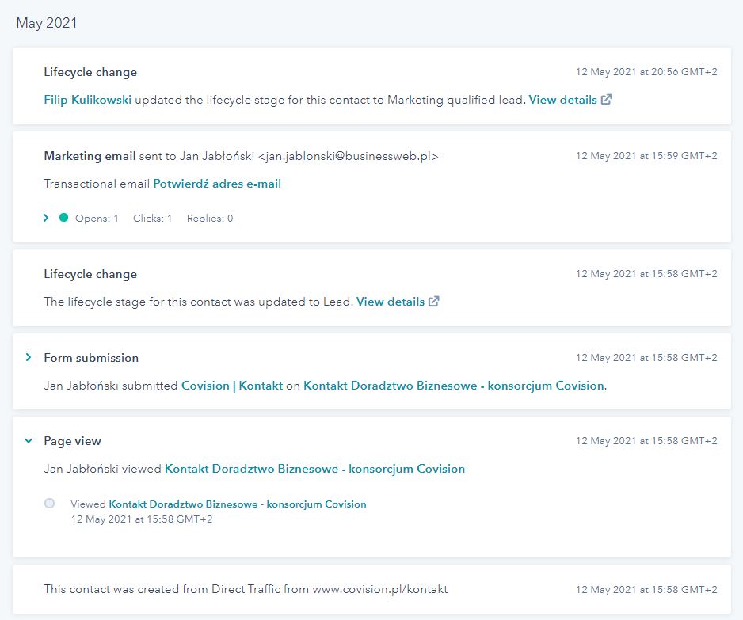743x620 pixels.
Task: Click 'Form submission' heading
Action: point(91,358)
